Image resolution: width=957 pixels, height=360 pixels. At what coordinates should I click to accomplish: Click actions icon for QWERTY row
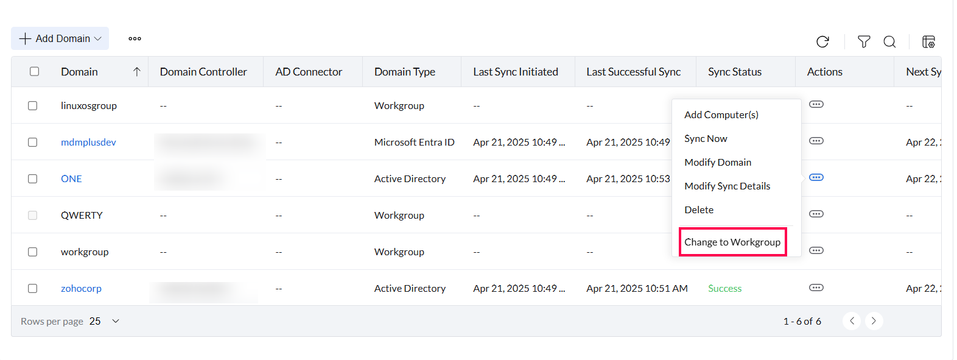click(x=816, y=214)
